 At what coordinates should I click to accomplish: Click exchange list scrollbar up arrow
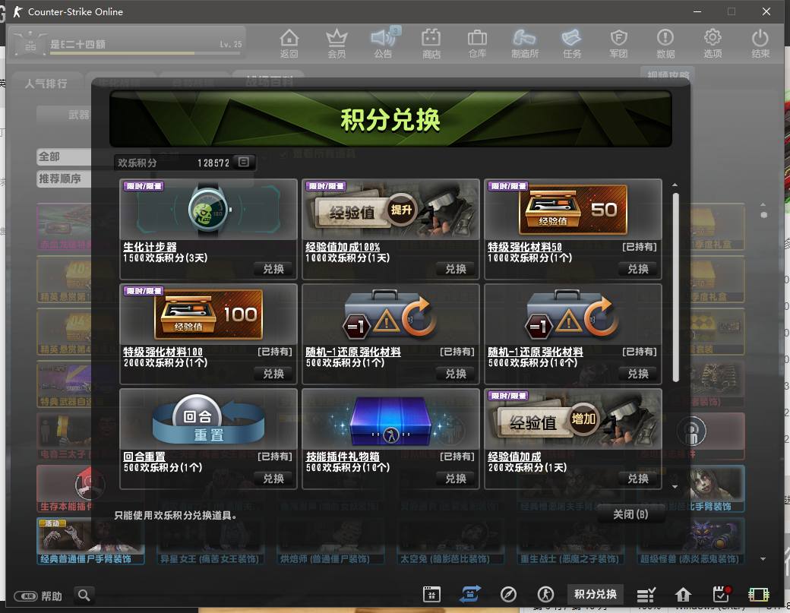tap(675, 185)
